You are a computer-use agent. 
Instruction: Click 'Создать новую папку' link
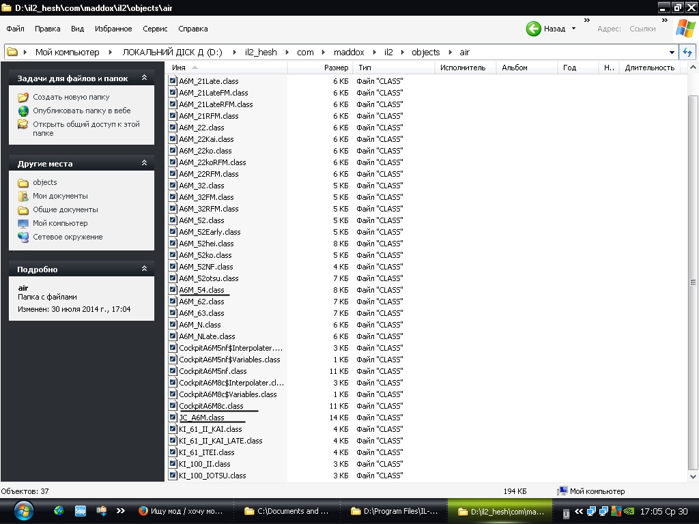coord(71,97)
